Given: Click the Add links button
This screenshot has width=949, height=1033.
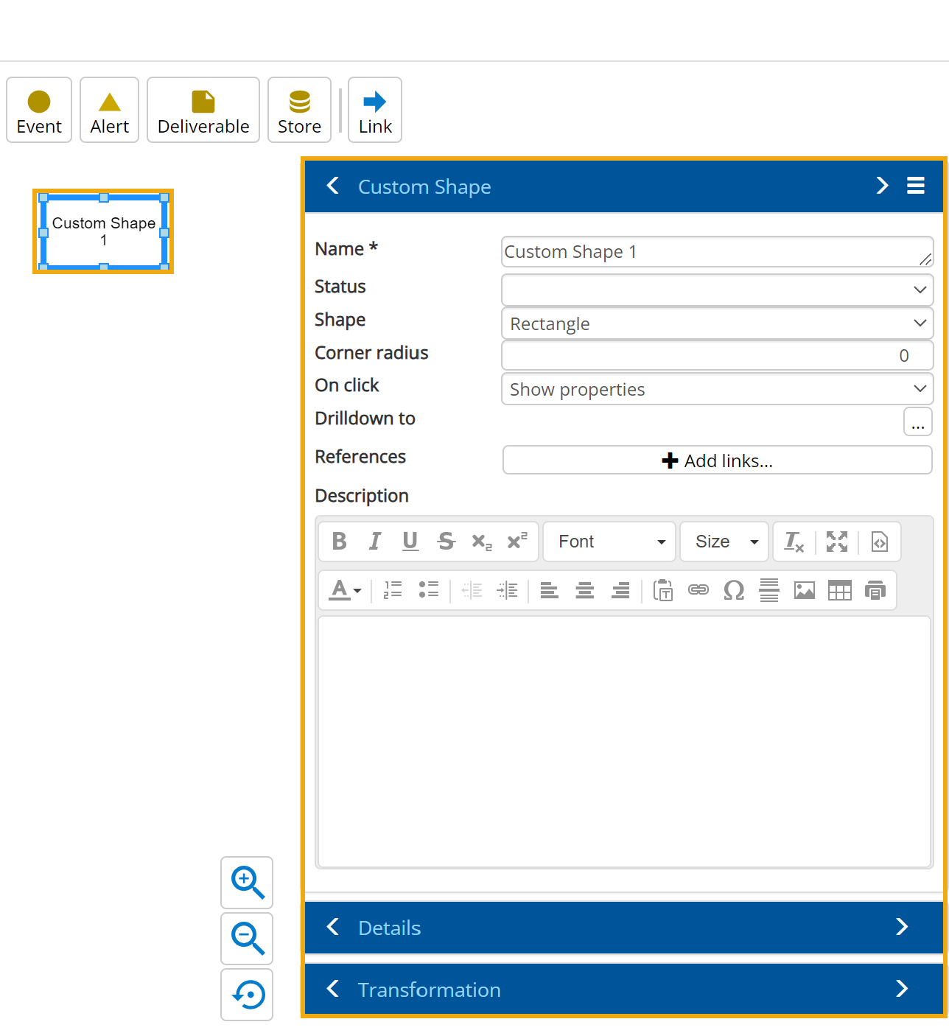Looking at the screenshot, I should point(717,461).
